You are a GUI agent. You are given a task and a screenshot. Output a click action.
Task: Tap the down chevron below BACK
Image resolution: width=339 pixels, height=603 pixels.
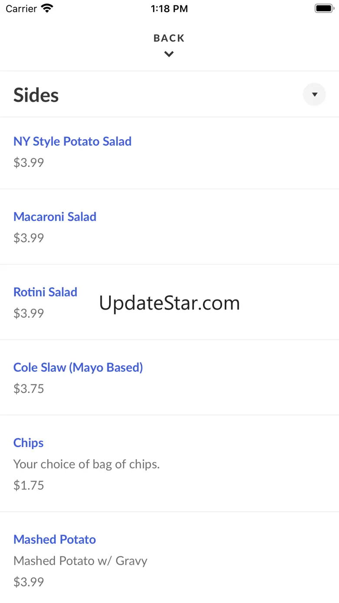point(169,54)
